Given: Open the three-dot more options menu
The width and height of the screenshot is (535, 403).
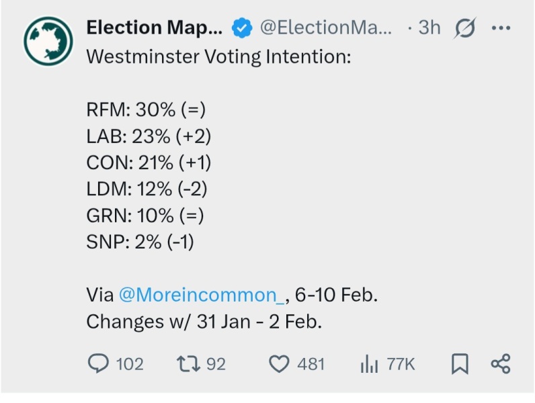Looking at the screenshot, I should [x=501, y=28].
